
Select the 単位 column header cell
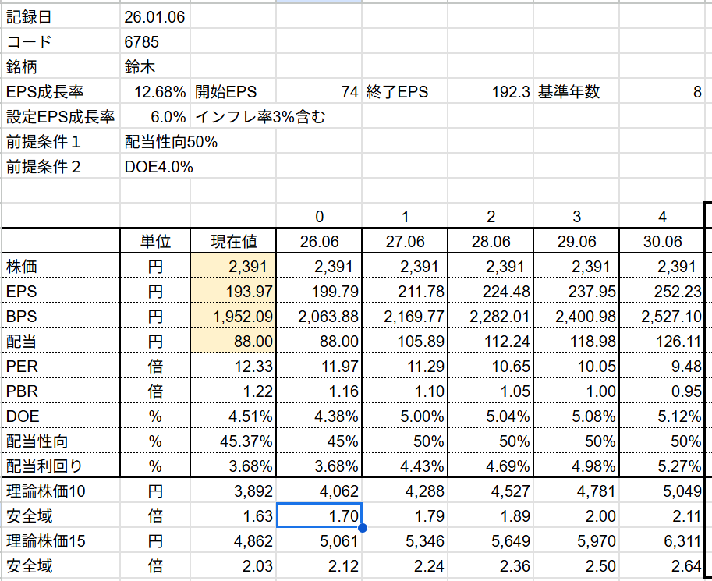coord(154,242)
